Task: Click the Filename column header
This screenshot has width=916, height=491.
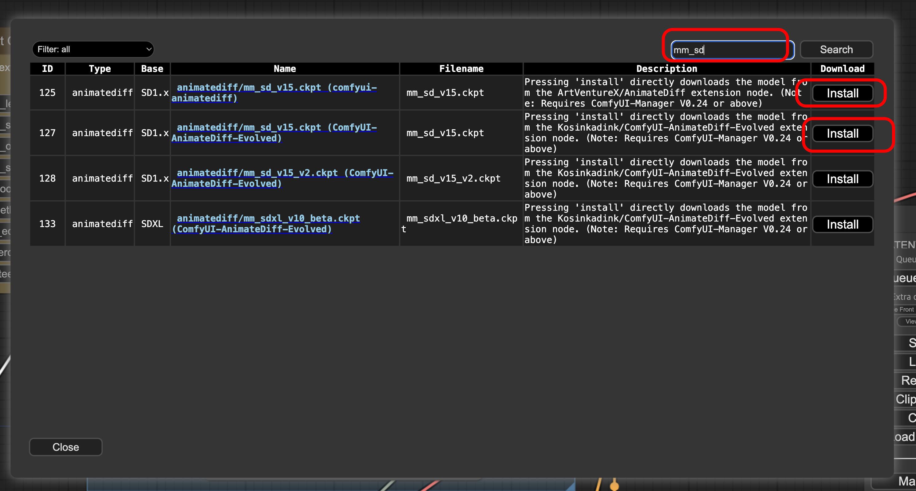Action: click(461, 69)
